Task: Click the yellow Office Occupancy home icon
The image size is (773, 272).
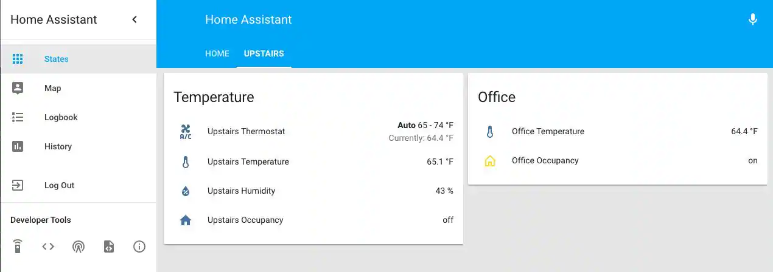Action: 490,161
